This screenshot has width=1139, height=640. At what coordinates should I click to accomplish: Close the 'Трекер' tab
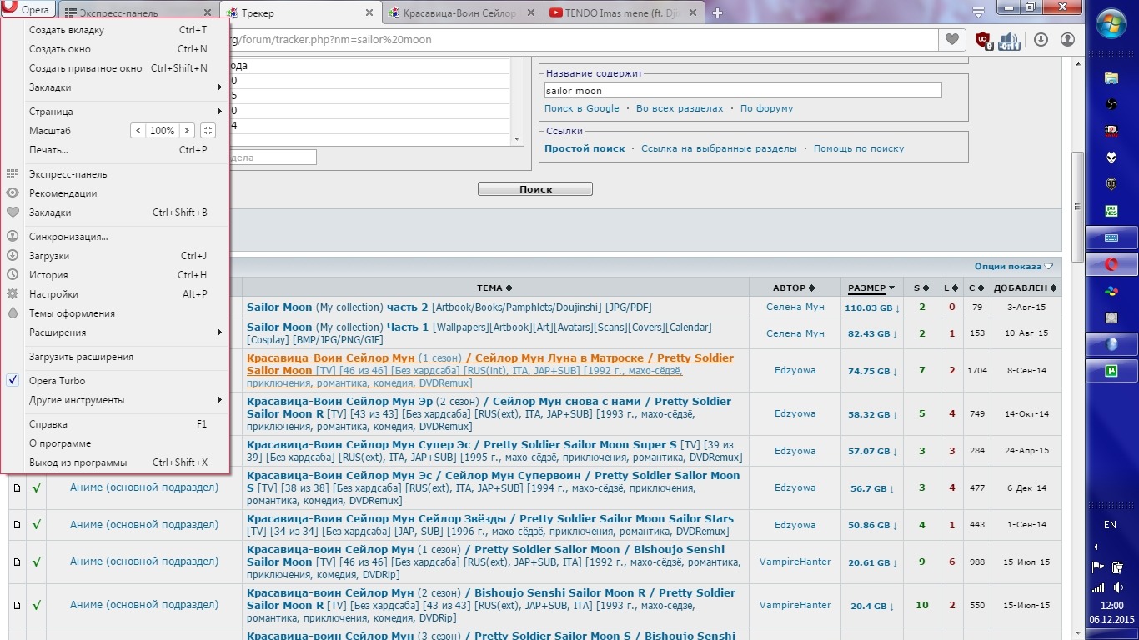[x=369, y=13]
